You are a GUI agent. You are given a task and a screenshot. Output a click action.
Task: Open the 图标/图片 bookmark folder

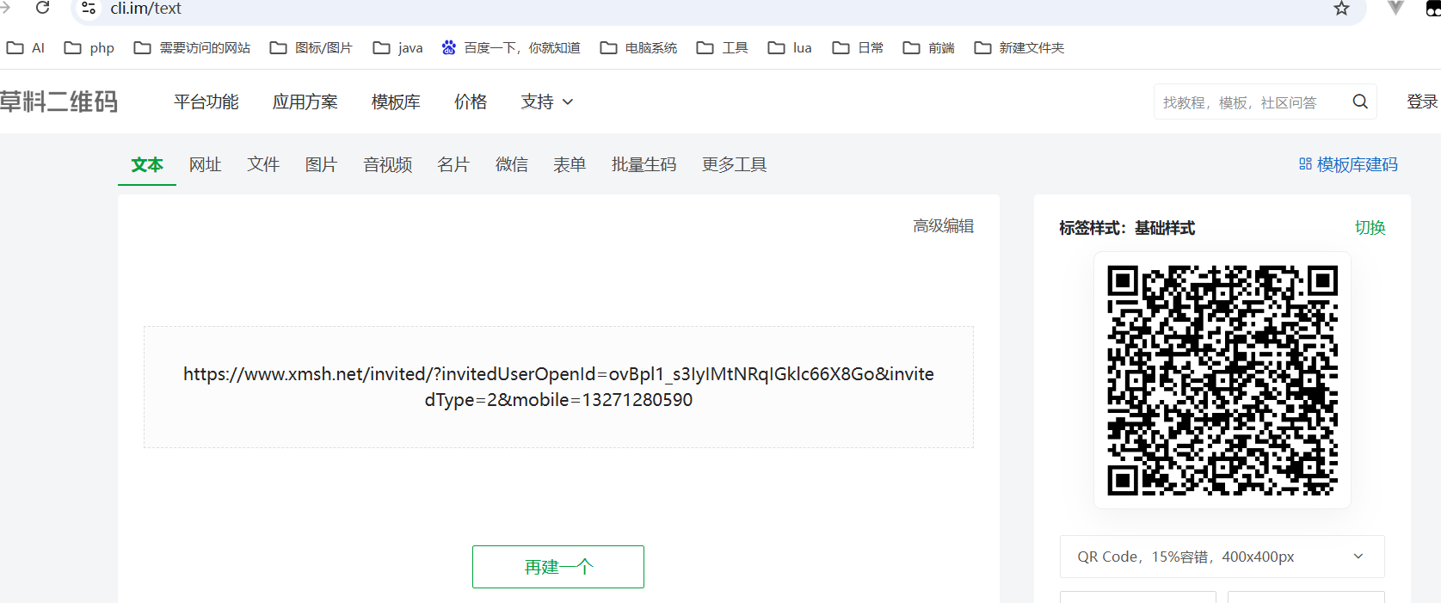coord(311,48)
